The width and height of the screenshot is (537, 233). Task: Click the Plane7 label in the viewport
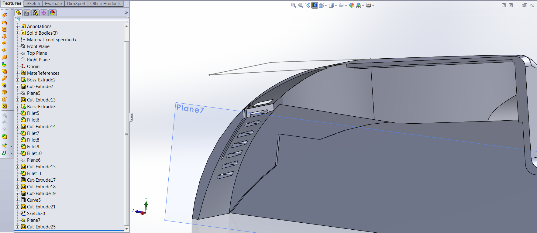190,108
